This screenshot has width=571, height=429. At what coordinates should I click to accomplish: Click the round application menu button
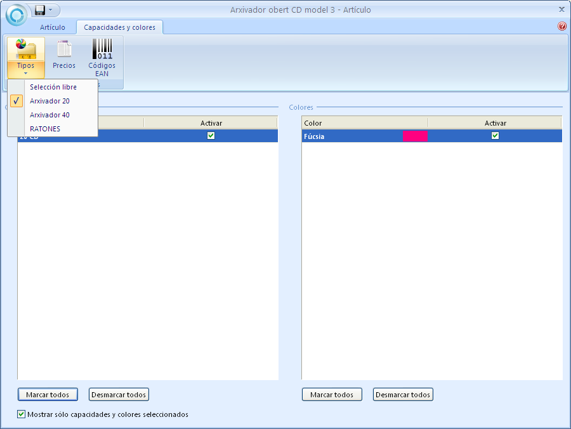point(16,14)
